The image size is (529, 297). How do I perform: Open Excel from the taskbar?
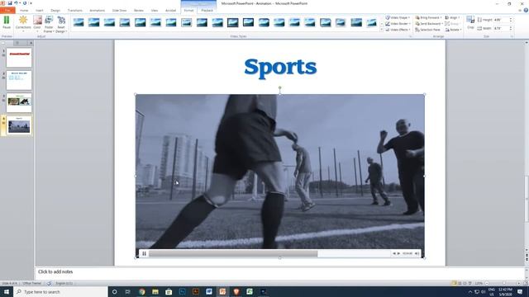click(250, 291)
